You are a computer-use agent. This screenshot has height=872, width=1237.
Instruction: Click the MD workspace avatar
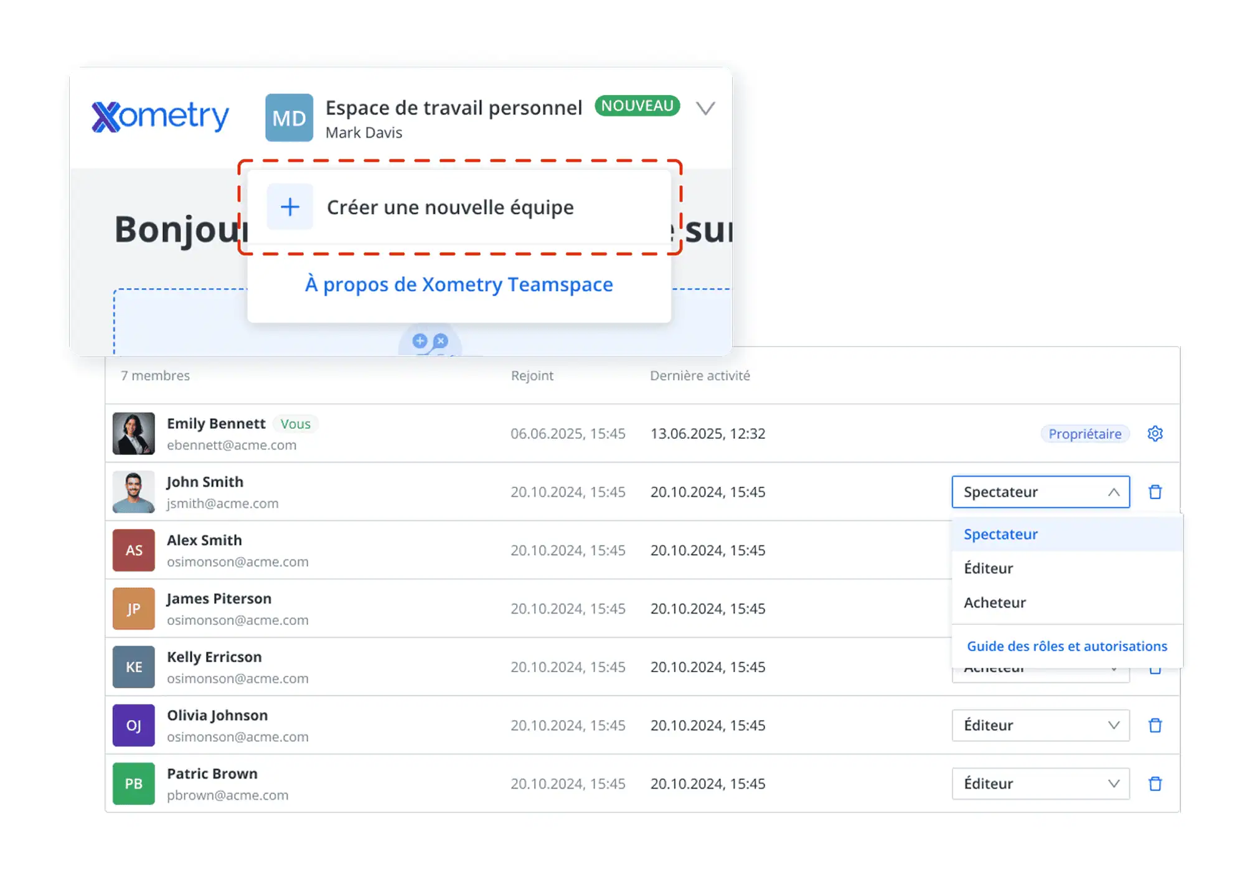click(289, 118)
